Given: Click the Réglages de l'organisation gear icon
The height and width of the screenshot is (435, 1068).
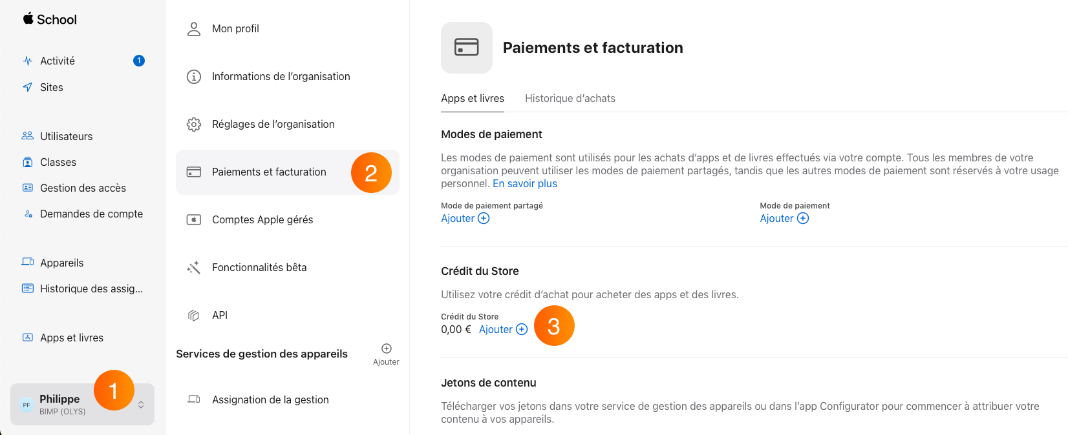Looking at the screenshot, I should [194, 124].
